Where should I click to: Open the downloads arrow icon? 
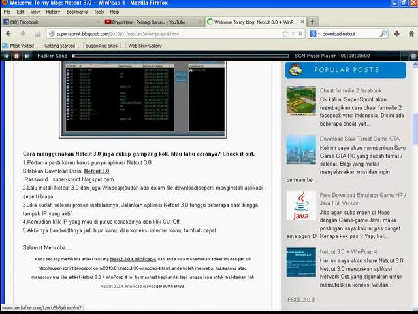396,33
